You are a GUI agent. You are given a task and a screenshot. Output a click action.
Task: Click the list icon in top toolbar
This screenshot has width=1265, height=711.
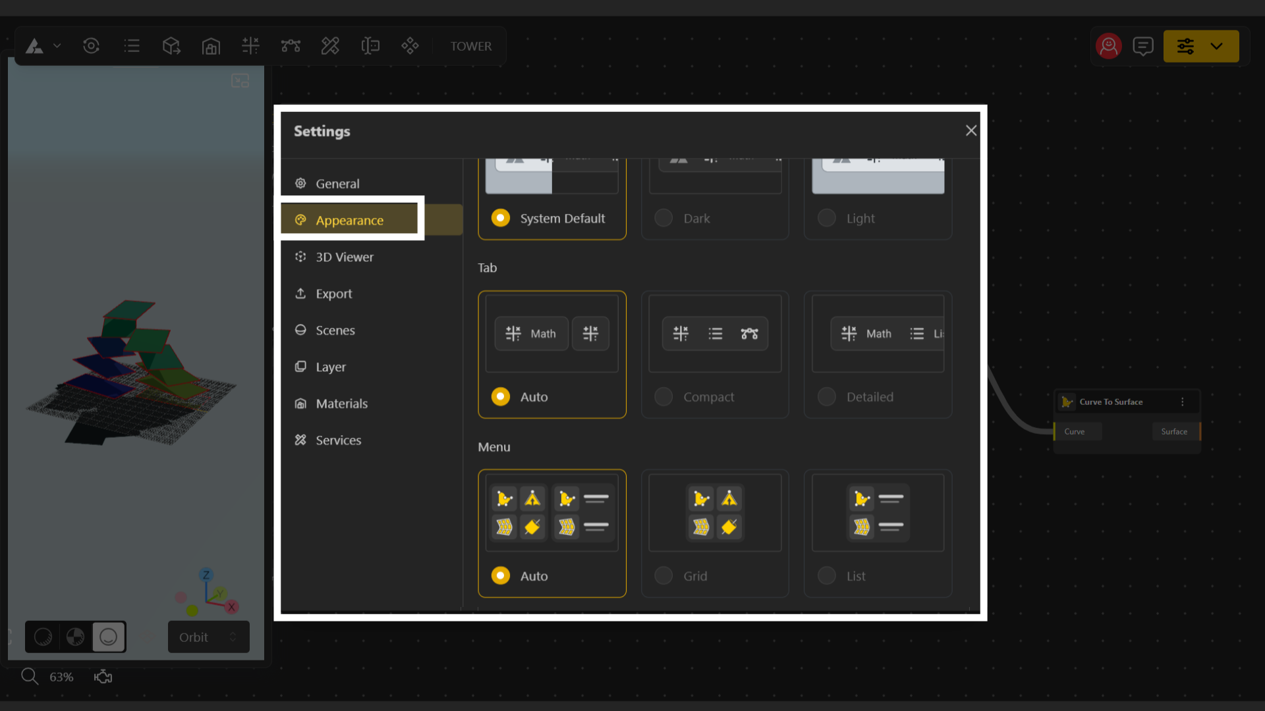pos(132,46)
